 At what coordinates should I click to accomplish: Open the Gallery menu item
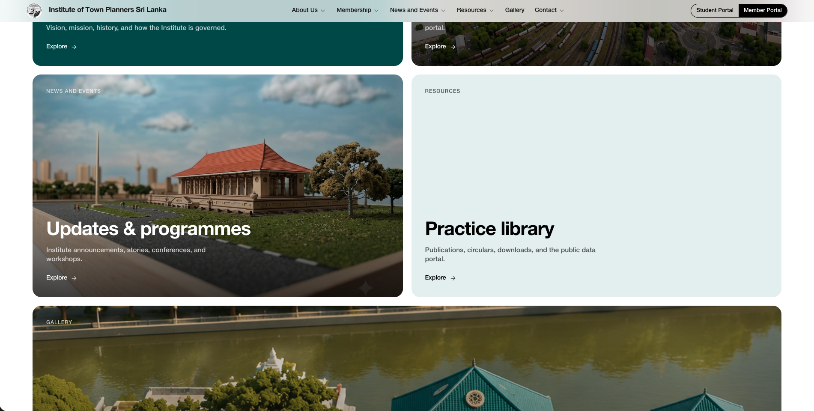(x=515, y=10)
